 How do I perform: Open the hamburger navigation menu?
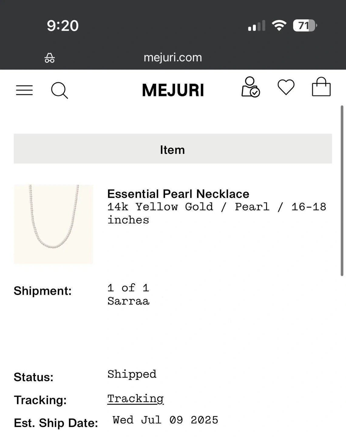click(x=24, y=90)
